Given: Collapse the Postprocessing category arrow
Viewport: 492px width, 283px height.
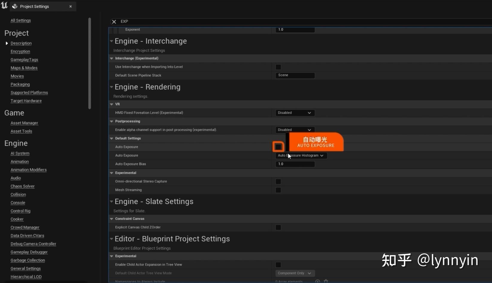Looking at the screenshot, I should tap(112, 121).
